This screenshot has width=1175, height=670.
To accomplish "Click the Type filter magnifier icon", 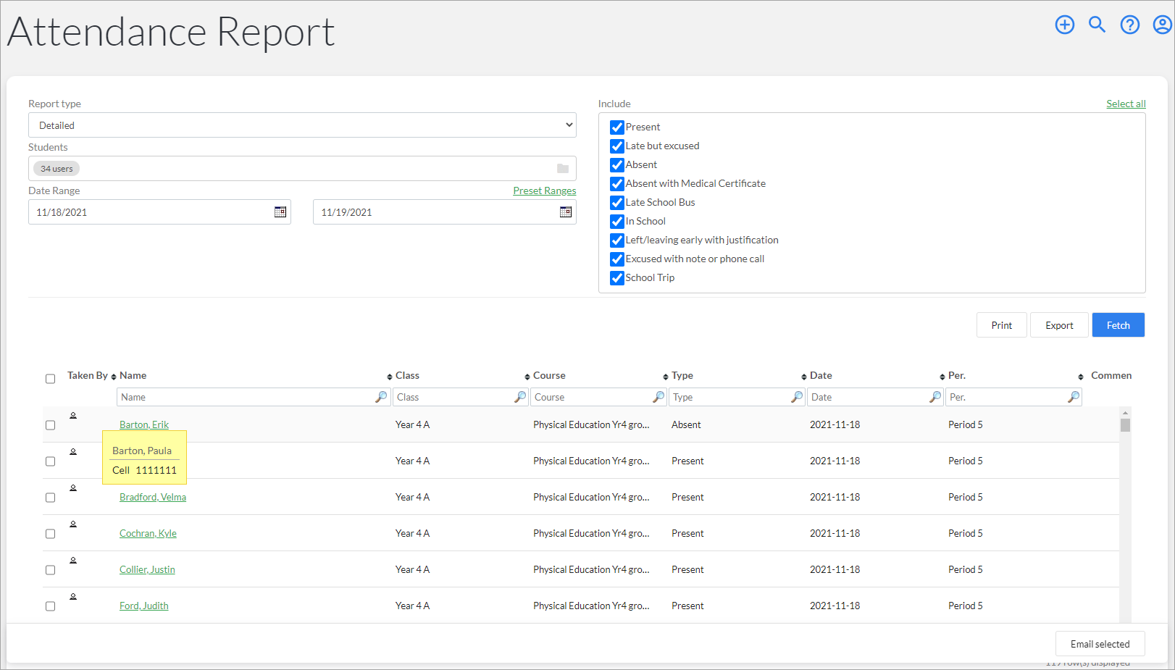I will tap(797, 397).
